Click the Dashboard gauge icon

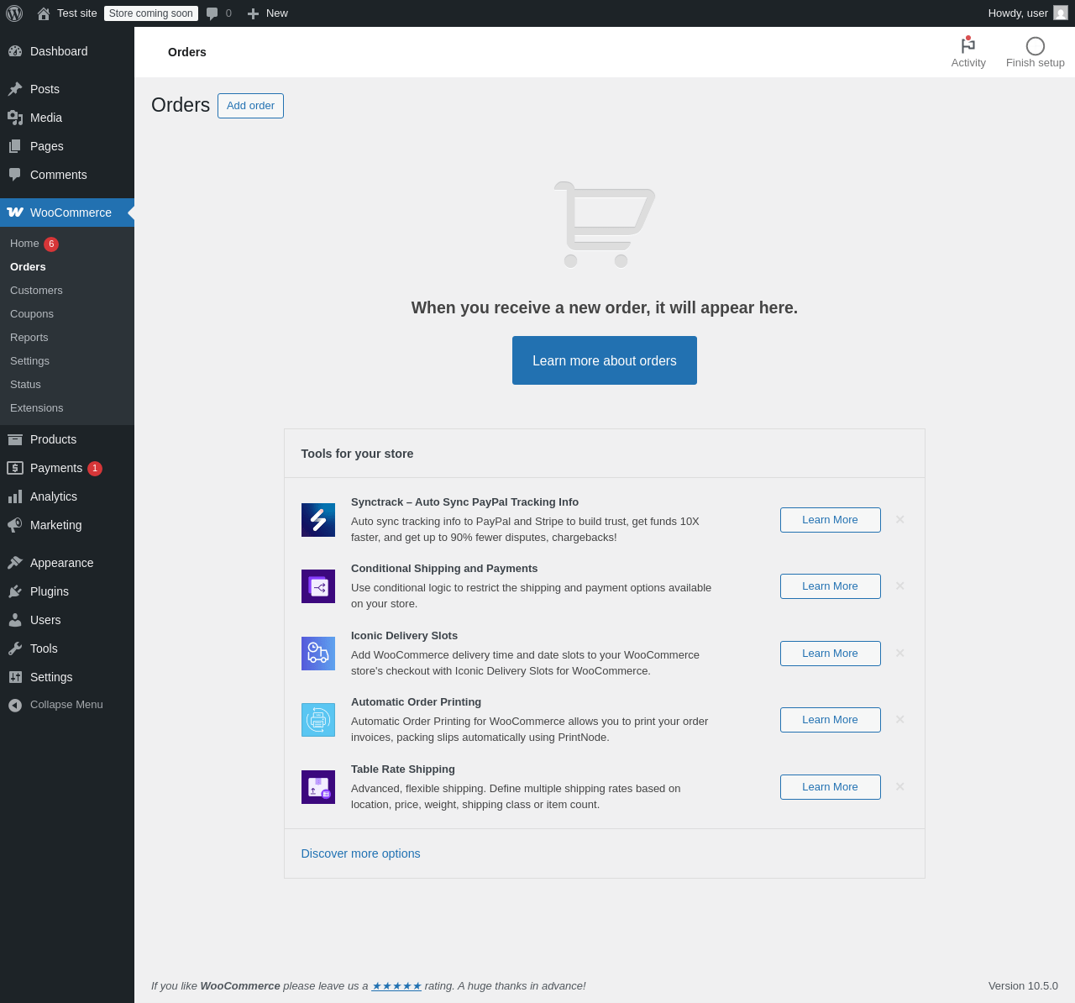[15, 51]
